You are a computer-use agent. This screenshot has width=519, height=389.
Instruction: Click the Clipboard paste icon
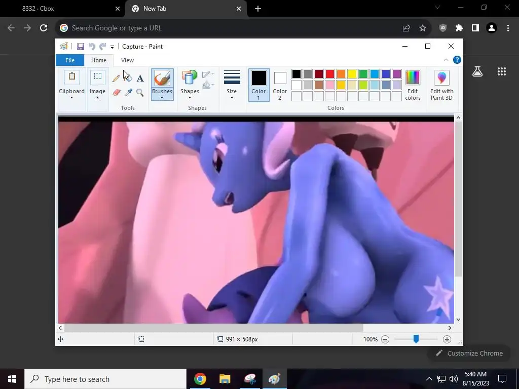tap(72, 77)
